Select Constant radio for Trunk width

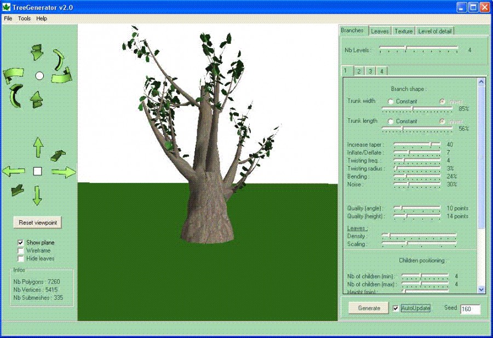pos(391,101)
